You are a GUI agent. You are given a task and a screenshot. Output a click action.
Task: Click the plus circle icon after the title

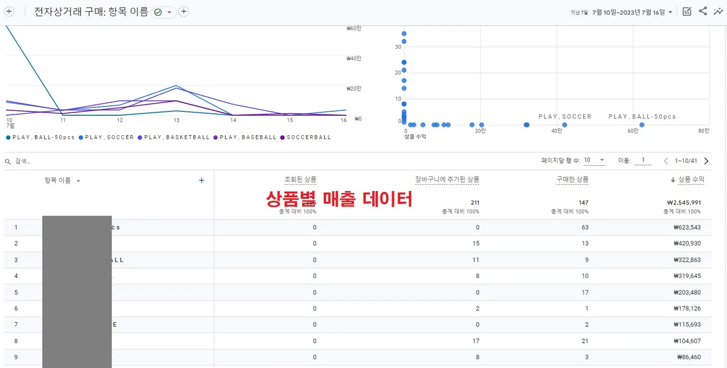click(x=184, y=12)
